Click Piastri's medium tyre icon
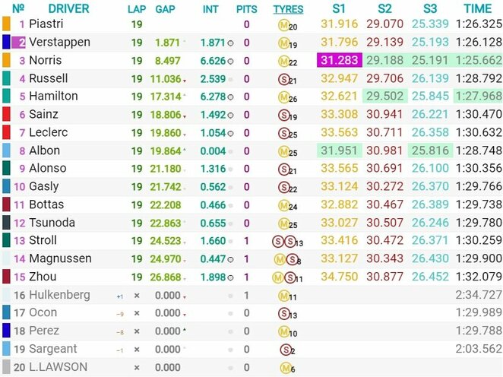 click(283, 24)
